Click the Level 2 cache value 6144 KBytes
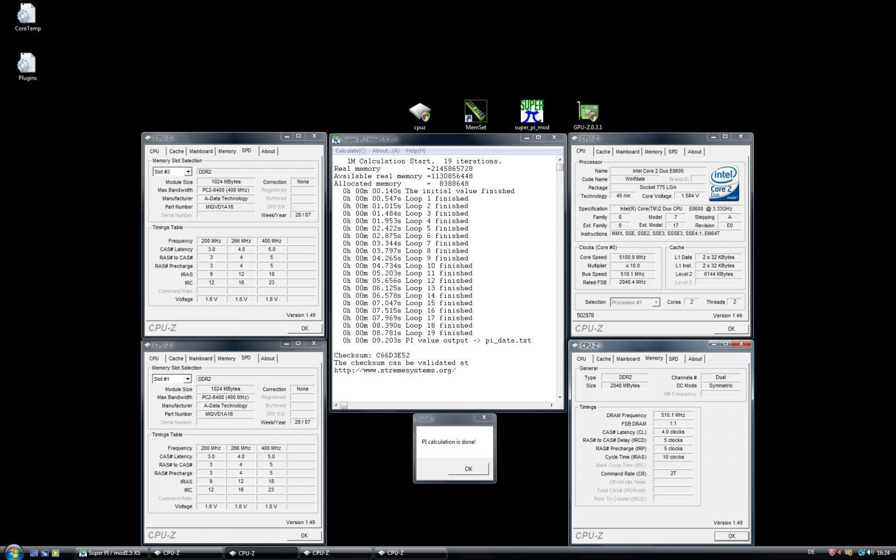The height and width of the screenshot is (560, 896). tap(718, 274)
